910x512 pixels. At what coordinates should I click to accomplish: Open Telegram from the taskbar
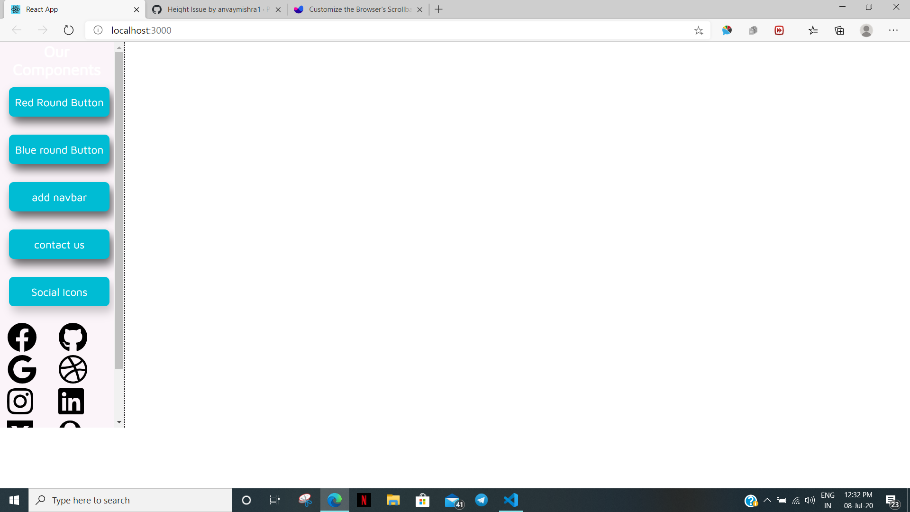[x=481, y=500]
